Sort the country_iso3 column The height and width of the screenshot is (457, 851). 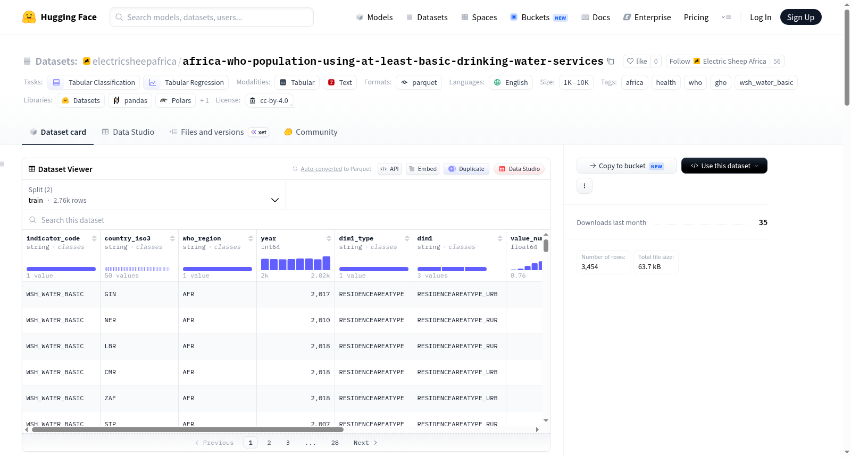[172, 238]
